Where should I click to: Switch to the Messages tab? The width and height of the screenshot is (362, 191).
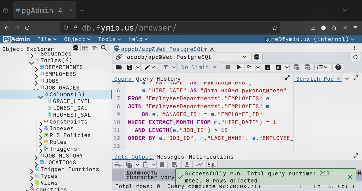(x=170, y=157)
